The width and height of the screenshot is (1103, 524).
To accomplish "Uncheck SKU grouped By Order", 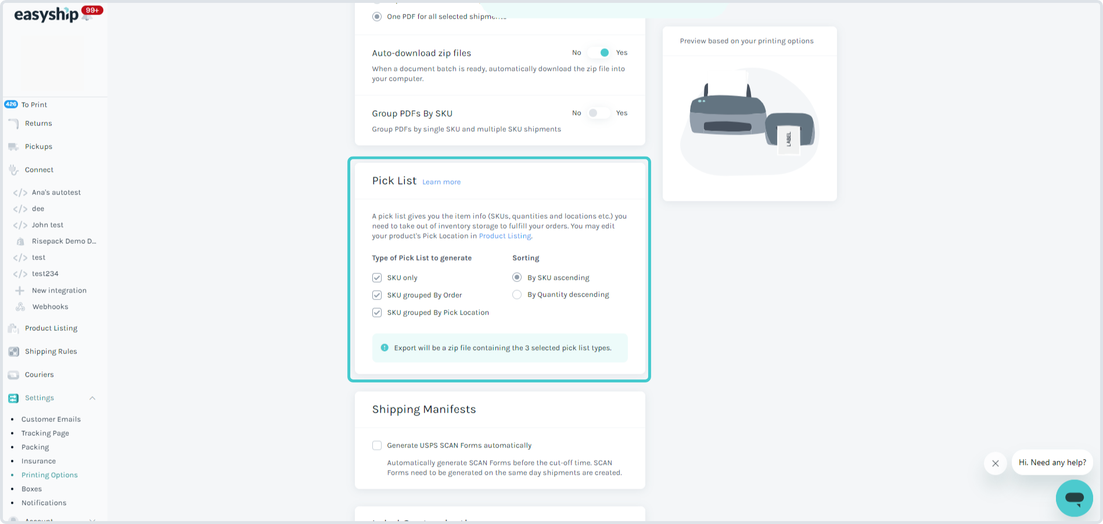I will (377, 295).
